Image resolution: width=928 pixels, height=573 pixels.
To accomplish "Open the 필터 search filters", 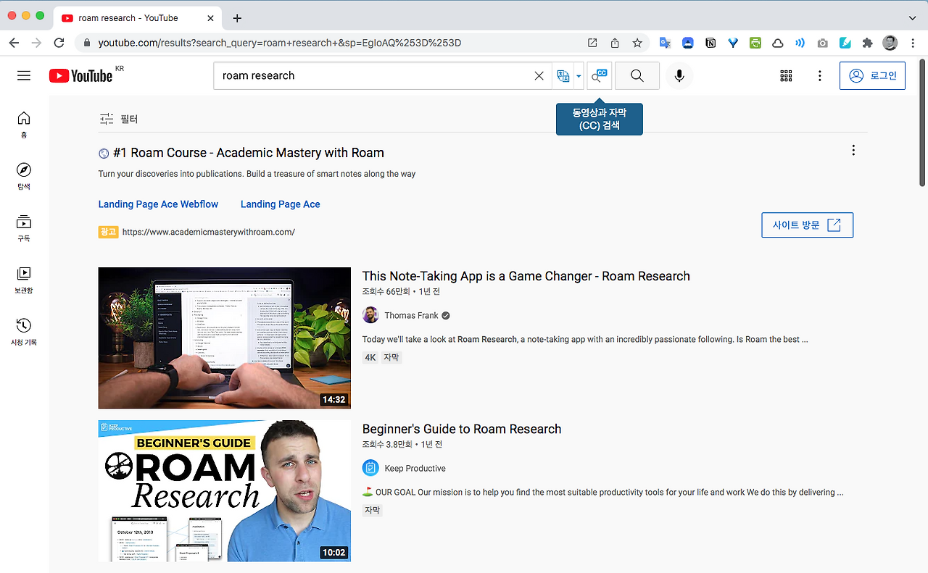I will tap(118, 119).
